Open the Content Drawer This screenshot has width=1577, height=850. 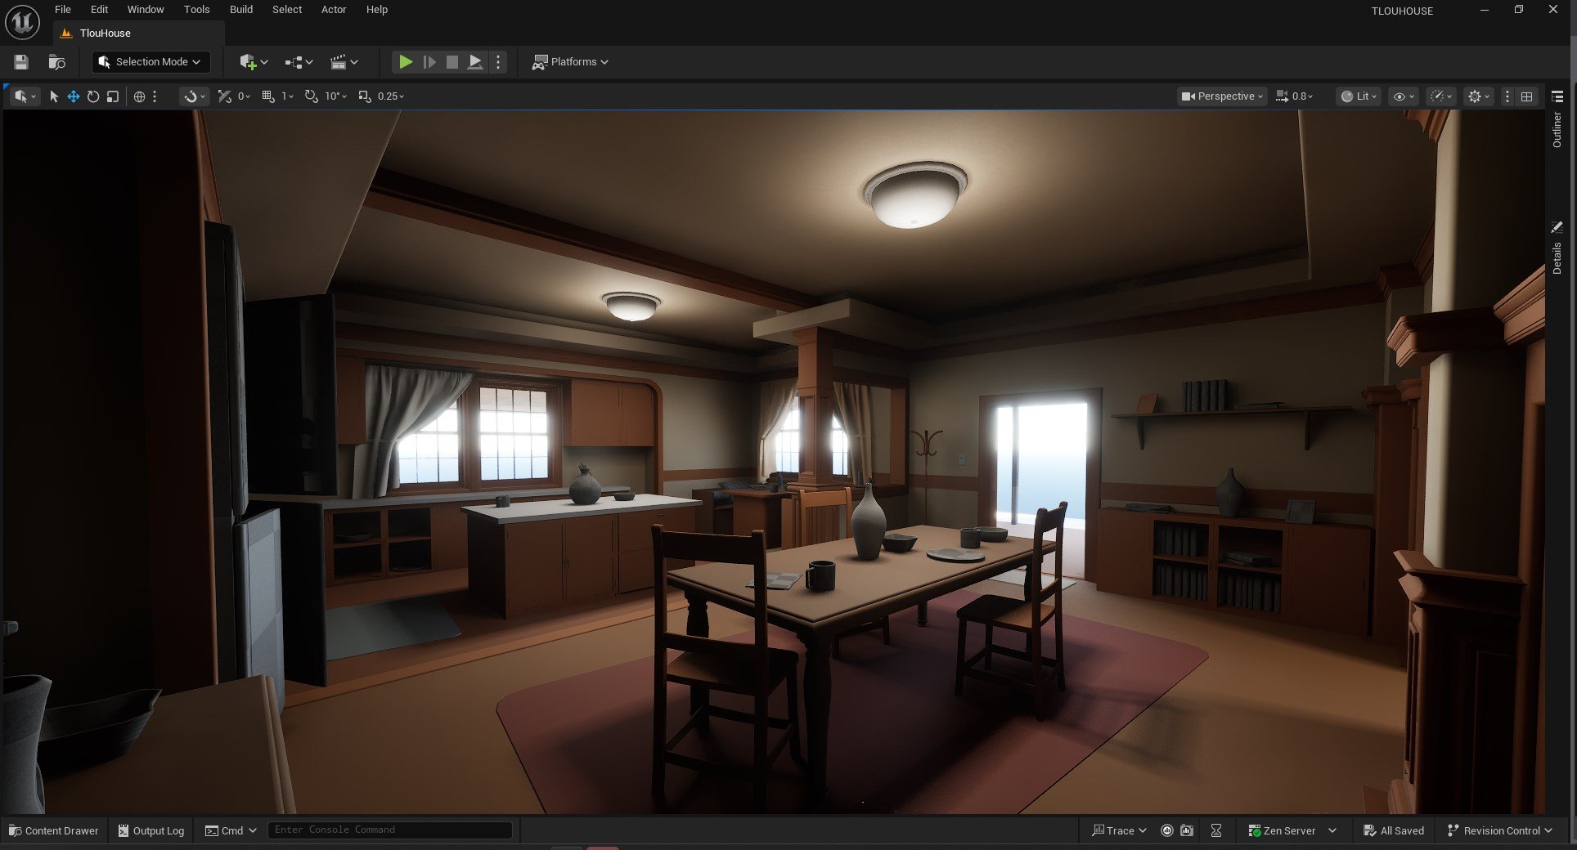pos(54,830)
